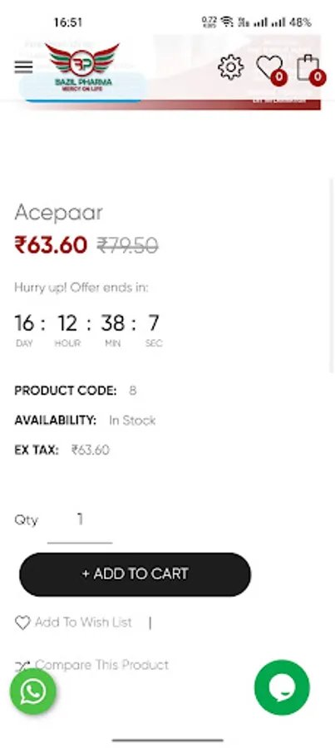Tap the In Stock availability text

click(132, 421)
